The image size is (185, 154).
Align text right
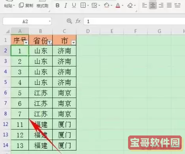point(161,6)
